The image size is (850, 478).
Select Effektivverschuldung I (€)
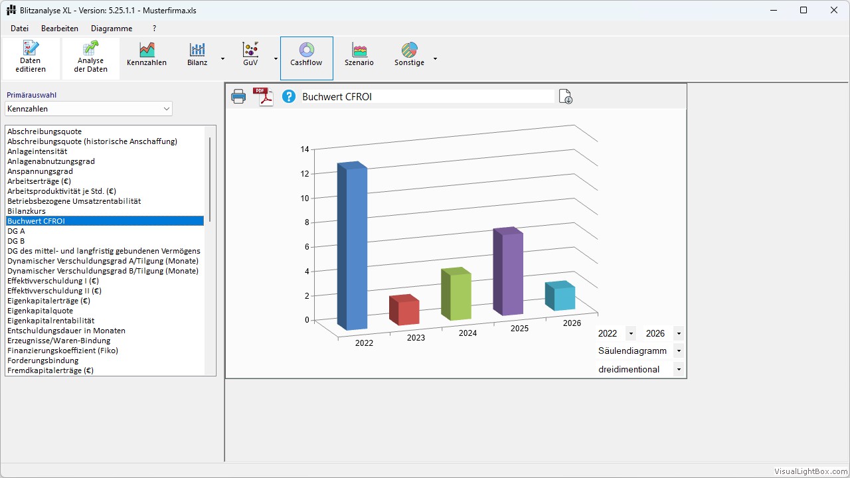tap(105, 281)
